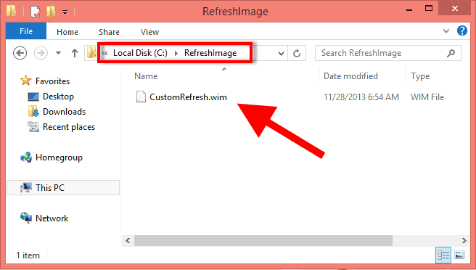This screenshot has width=476, height=270.
Task: Click the New Folder quick access icon
Action: click(51, 12)
